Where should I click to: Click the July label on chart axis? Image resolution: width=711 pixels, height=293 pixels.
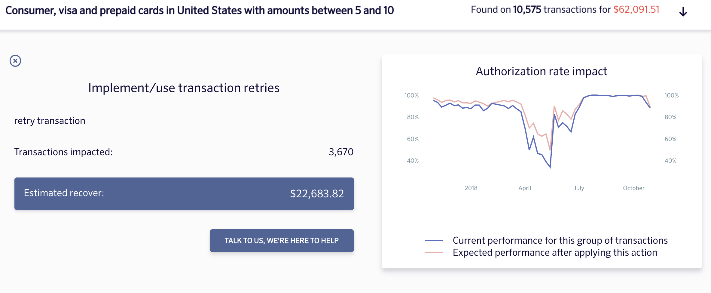click(x=579, y=188)
